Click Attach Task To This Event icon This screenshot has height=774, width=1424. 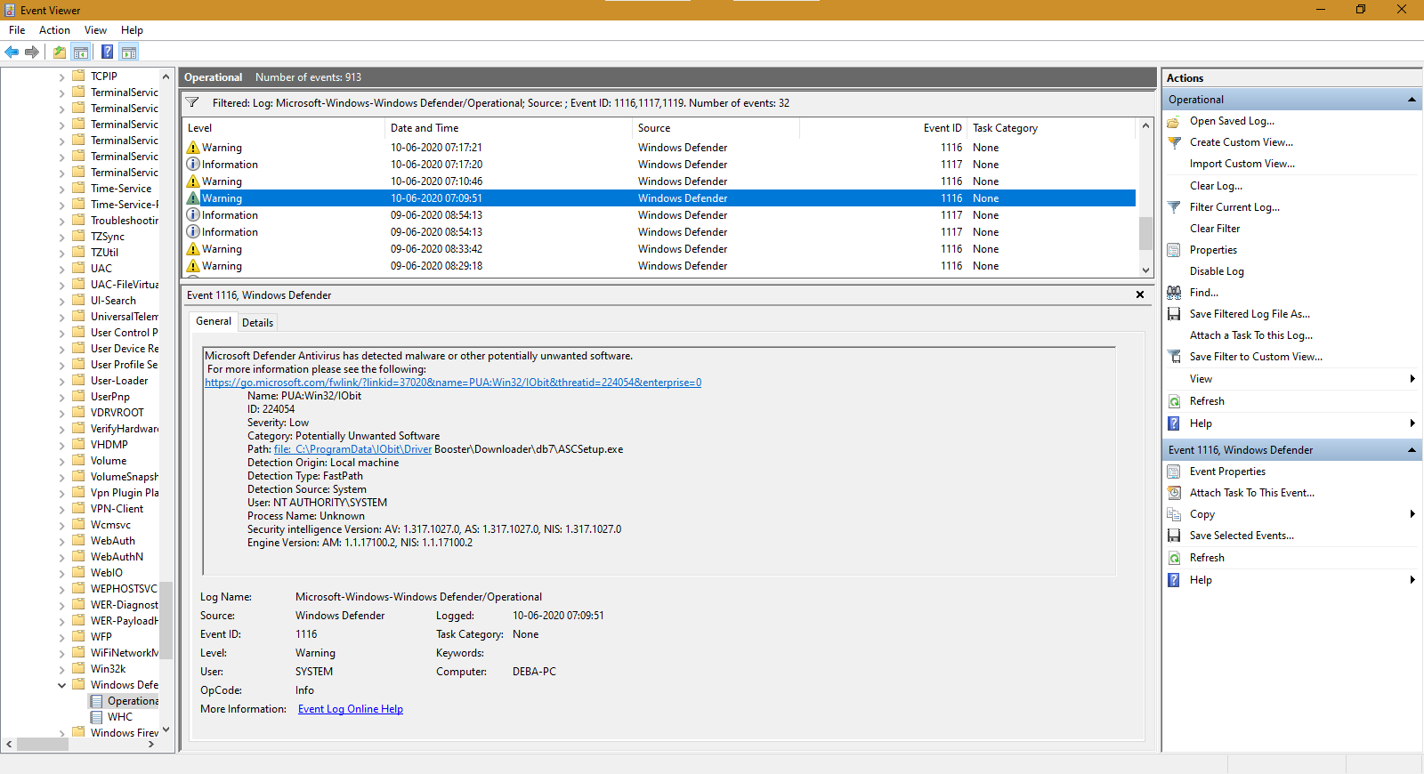click(x=1174, y=493)
